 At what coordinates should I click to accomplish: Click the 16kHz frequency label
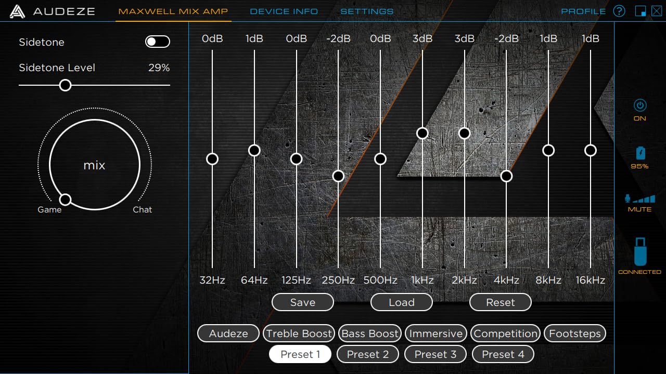(591, 280)
